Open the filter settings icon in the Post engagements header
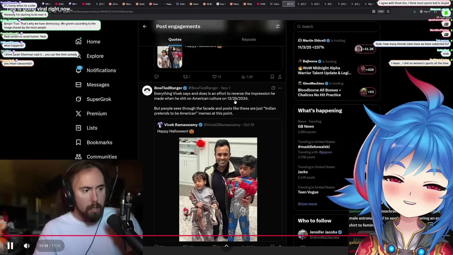The image size is (453, 255). coord(278,26)
